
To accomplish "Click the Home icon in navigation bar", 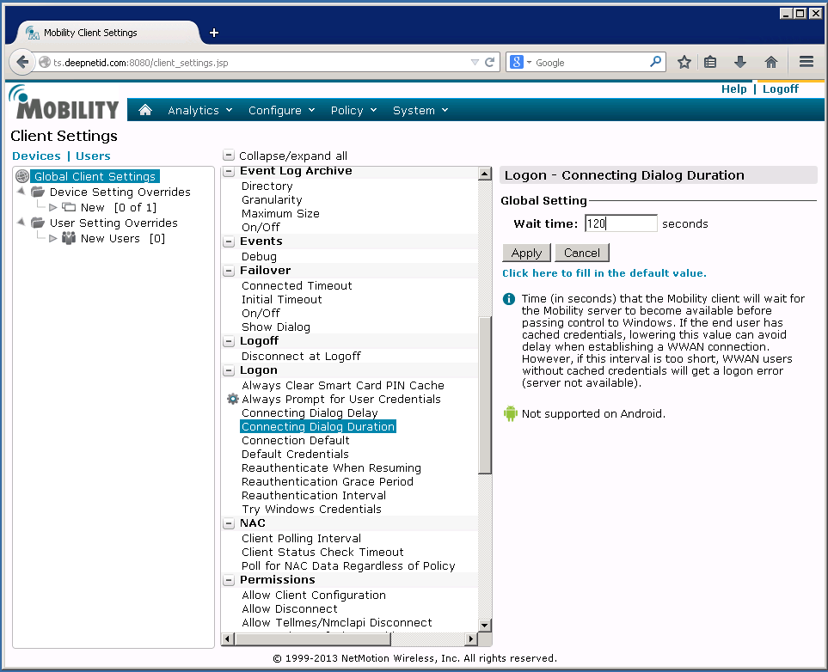I will click(x=145, y=110).
